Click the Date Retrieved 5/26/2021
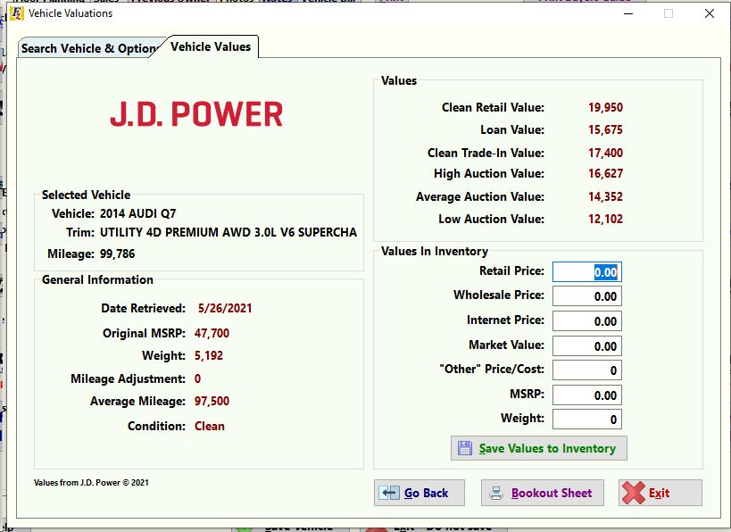731x532 pixels. (x=225, y=308)
